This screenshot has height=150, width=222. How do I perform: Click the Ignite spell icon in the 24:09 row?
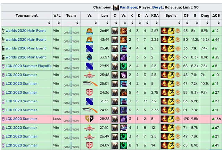(x=164, y=145)
